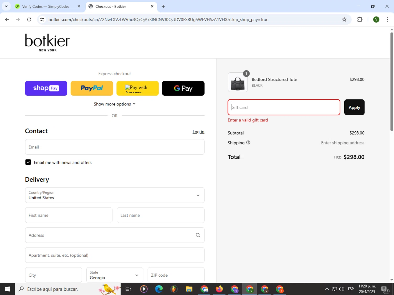Click the page vertical scrollbar
This screenshot has height=295, width=394.
[392, 82]
